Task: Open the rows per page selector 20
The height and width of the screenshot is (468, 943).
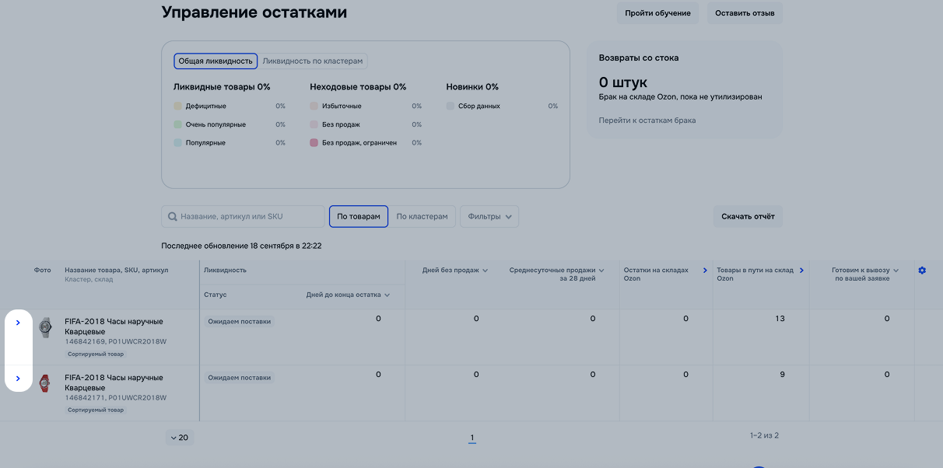Action: [x=179, y=438]
